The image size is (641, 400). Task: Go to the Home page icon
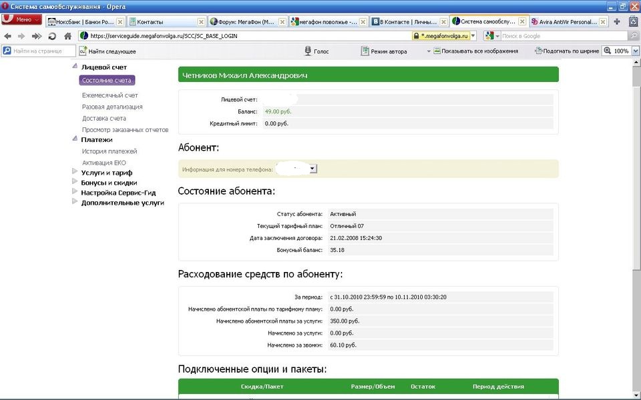click(x=67, y=36)
